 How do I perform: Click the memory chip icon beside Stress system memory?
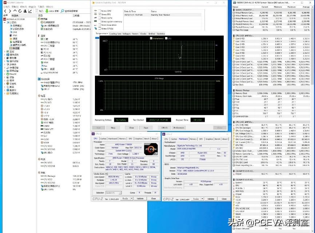95,21
